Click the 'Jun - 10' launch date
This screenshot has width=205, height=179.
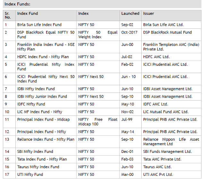[x=128, y=77]
